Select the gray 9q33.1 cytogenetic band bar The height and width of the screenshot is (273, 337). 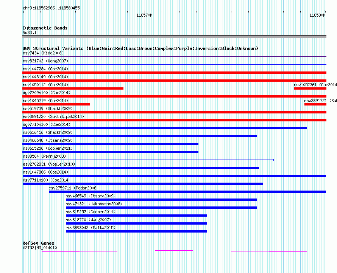(x=174, y=37)
